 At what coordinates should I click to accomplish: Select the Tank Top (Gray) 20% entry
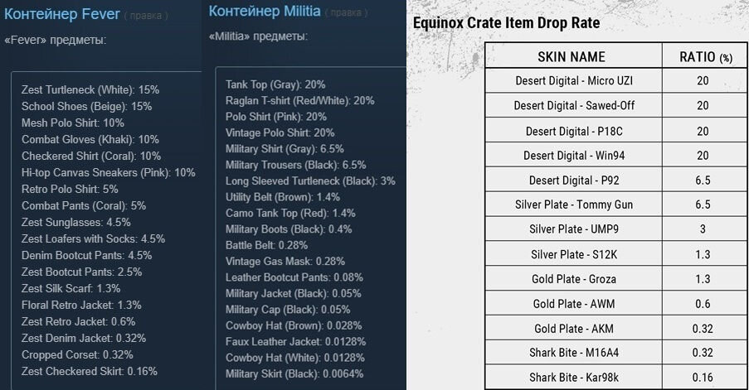275,84
